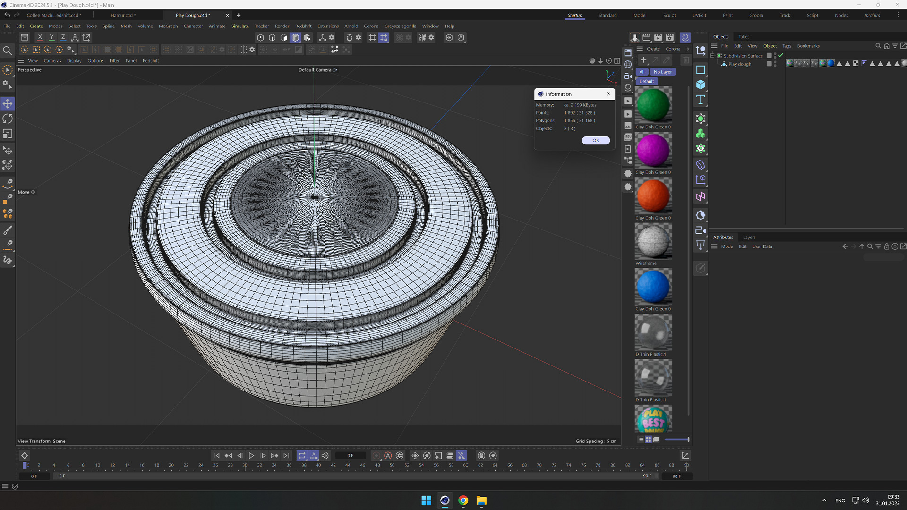The height and width of the screenshot is (510, 907).
Task: Select the green clay material
Action: (x=653, y=105)
